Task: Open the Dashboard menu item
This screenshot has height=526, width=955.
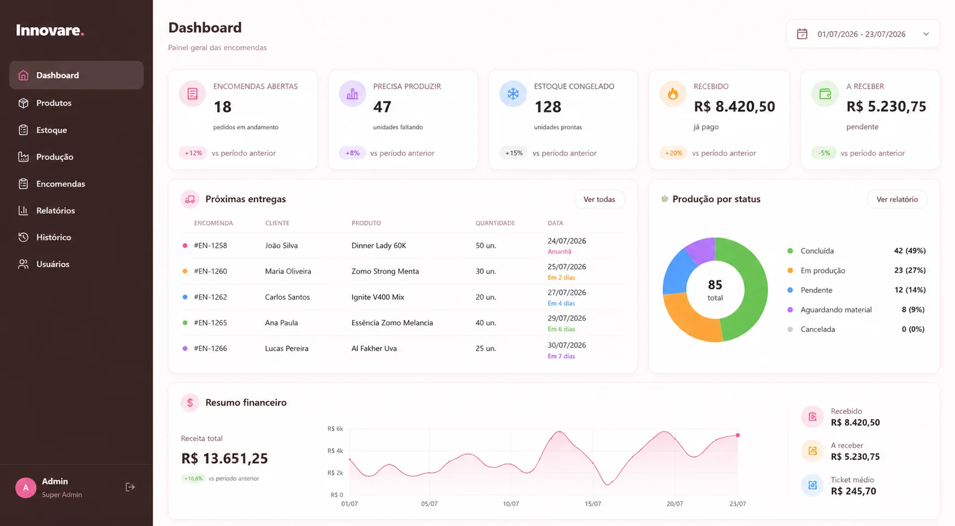Action: [x=76, y=75]
